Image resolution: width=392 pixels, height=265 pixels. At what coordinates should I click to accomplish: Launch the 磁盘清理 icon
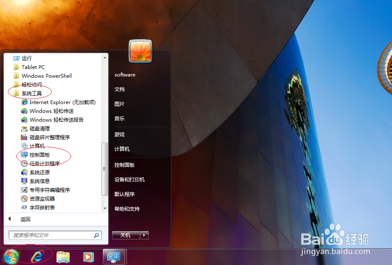(24, 129)
